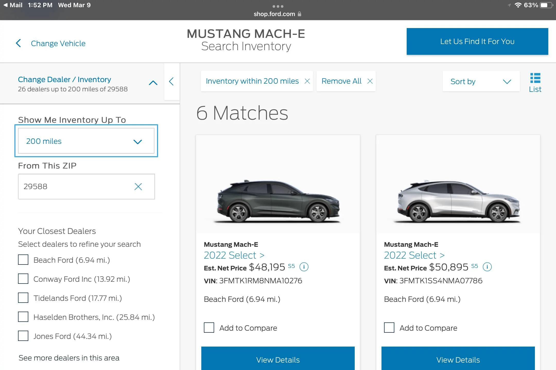556x370 pixels.
Task: Open Change Vehicle link
Action: (58, 43)
